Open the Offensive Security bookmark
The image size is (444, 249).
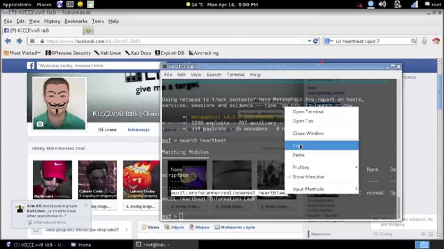(x=68, y=53)
